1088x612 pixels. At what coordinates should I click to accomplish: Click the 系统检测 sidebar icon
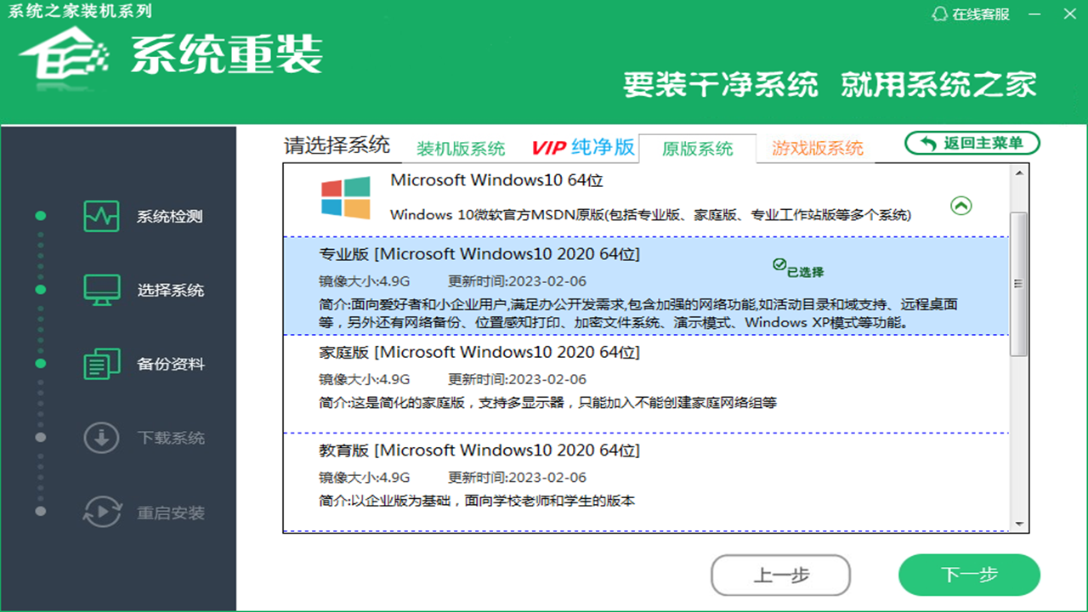101,216
